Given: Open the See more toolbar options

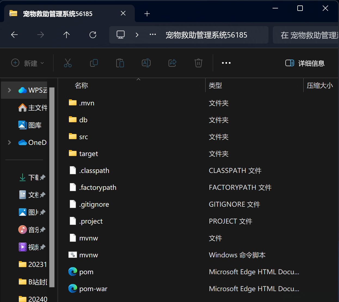Looking at the screenshot, I should point(226,63).
